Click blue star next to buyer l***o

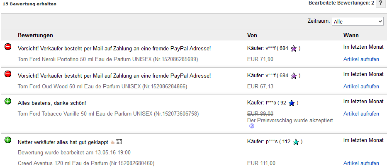pos(292,103)
